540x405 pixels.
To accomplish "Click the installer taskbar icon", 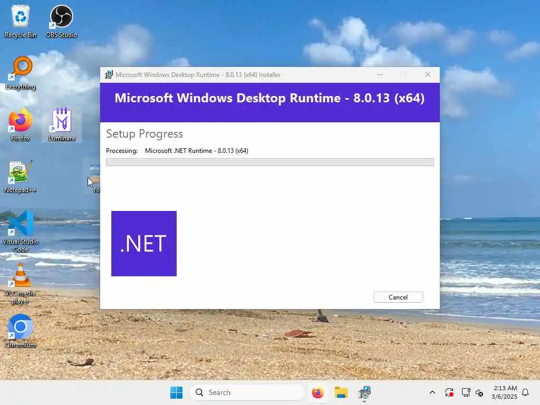I will coord(364,392).
